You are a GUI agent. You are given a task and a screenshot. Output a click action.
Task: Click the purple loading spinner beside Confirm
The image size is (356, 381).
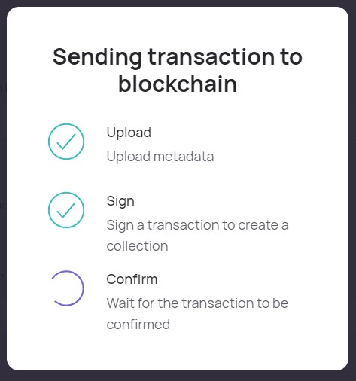[x=66, y=288]
